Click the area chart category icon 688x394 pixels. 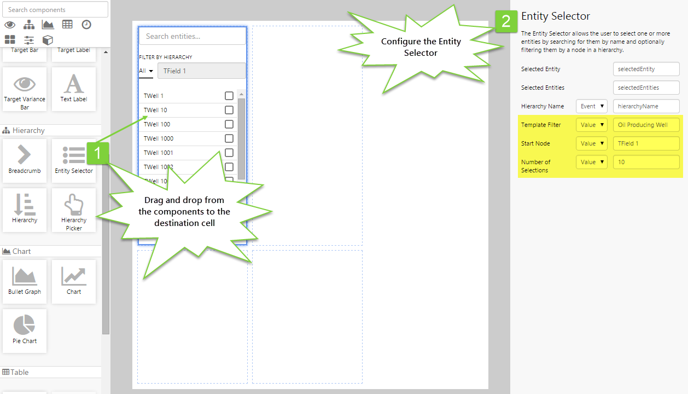(x=48, y=25)
